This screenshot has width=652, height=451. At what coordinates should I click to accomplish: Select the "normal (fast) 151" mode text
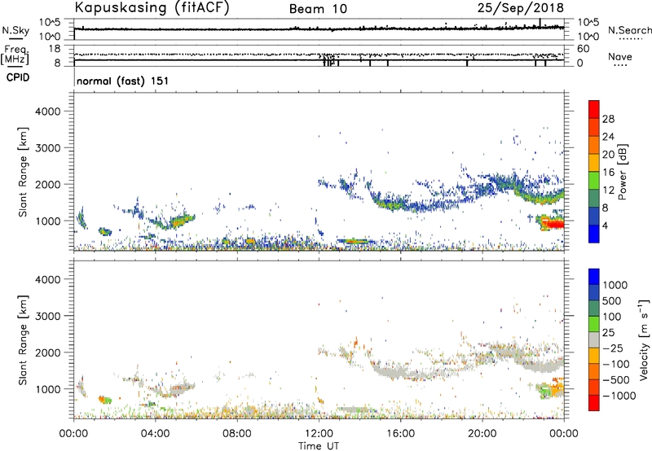pos(123,81)
